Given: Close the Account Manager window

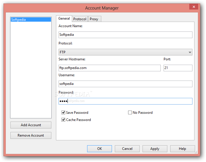Looking at the screenshot, I should click(194, 7).
